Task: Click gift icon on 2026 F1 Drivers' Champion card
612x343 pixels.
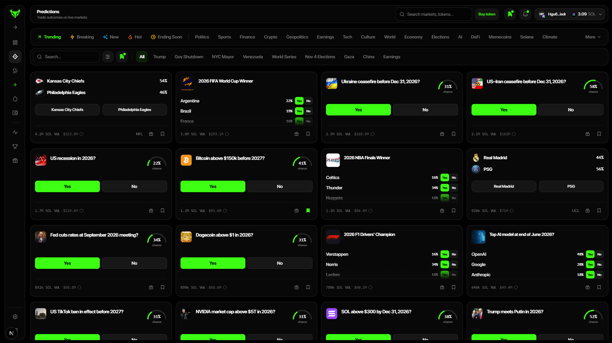Action: click(x=442, y=287)
